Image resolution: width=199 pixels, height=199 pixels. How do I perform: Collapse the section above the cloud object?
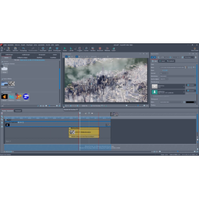pyautogui.click(x=2, y=64)
